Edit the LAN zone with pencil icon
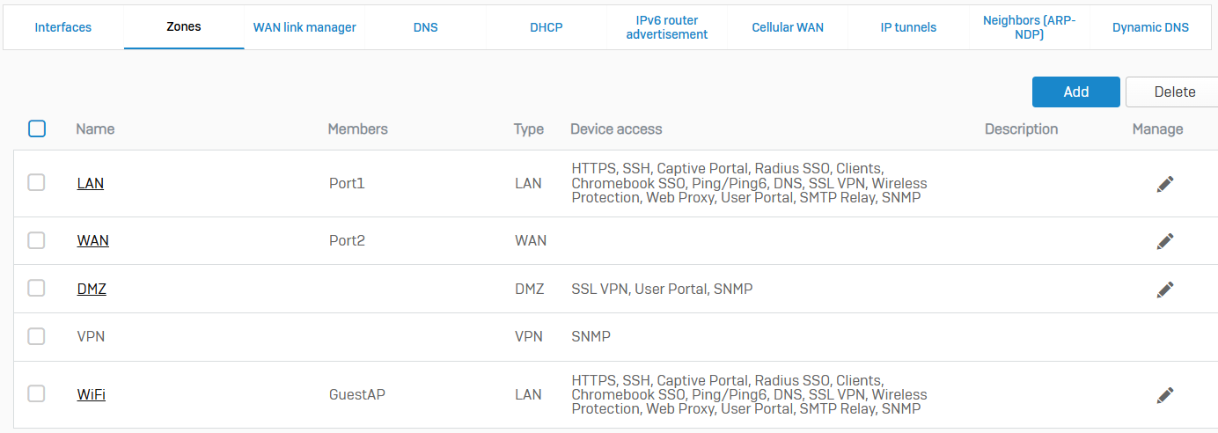Viewport: 1218px width, 433px height. click(1165, 184)
